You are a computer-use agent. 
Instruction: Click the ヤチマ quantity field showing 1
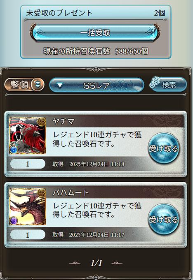click(x=28, y=164)
